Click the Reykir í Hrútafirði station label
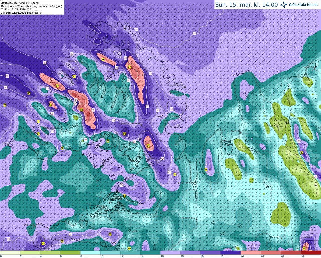The height and width of the screenshot is (258, 321). (x=186, y=183)
